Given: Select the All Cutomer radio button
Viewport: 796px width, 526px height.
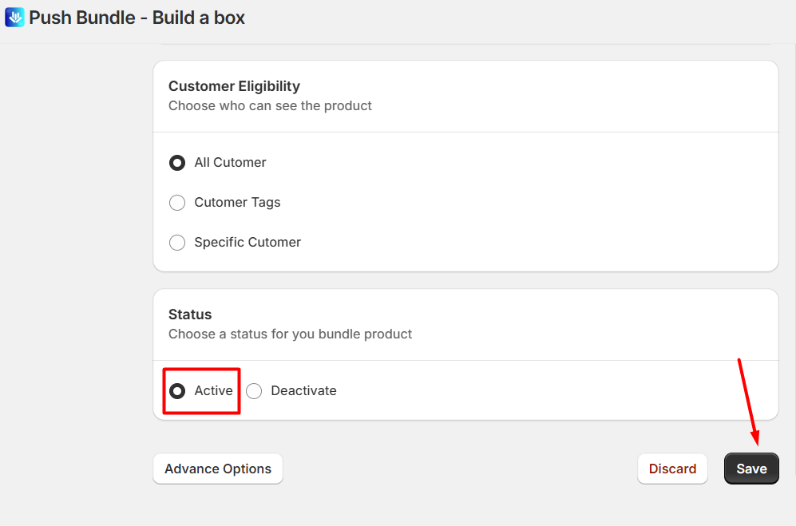Looking at the screenshot, I should click(177, 163).
